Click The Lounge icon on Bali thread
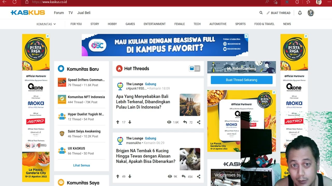This screenshot has height=186, width=332. point(120,86)
